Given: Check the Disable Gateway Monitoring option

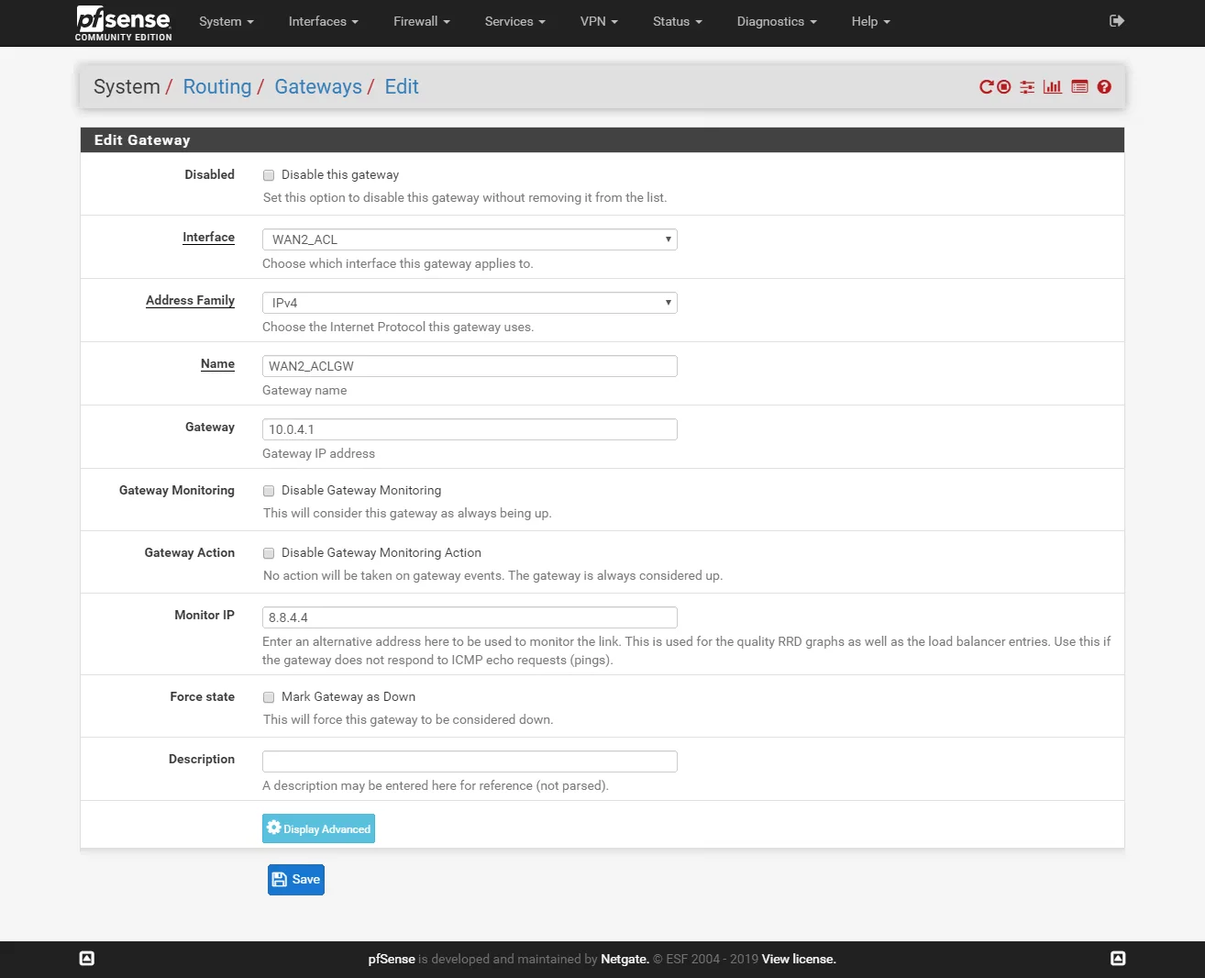Looking at the screenshot, I should click(x=269, y=491).
